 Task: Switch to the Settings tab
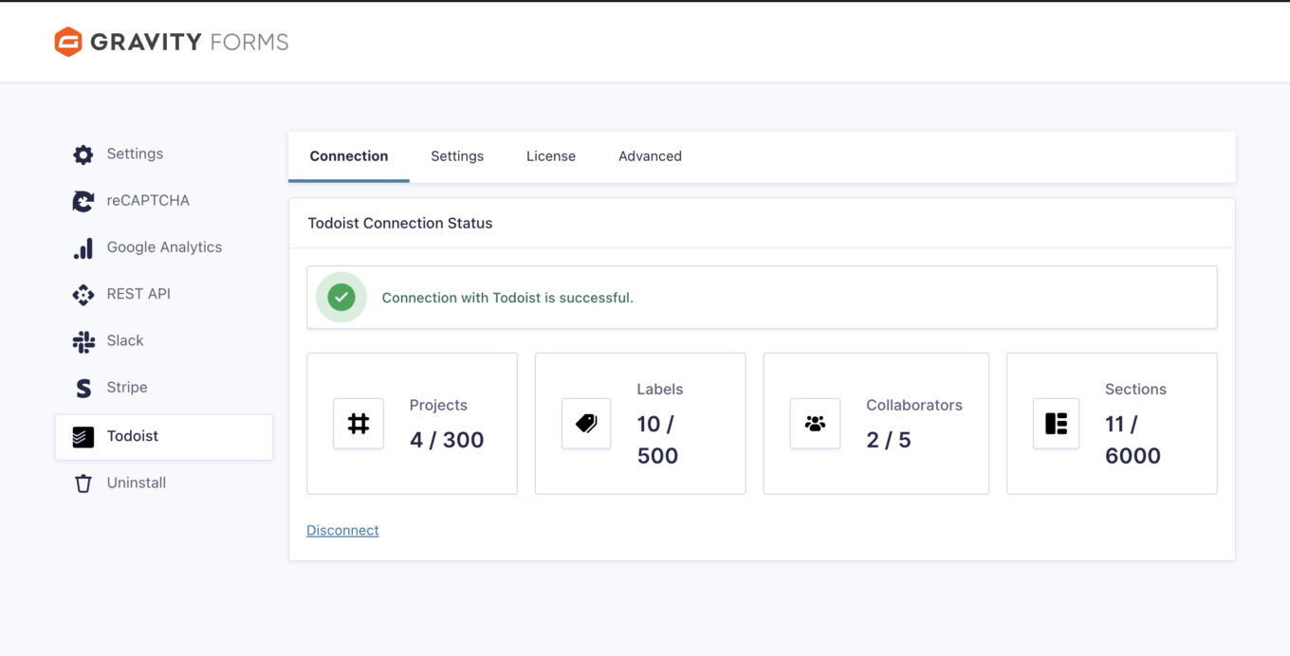[x=457, y=156]
